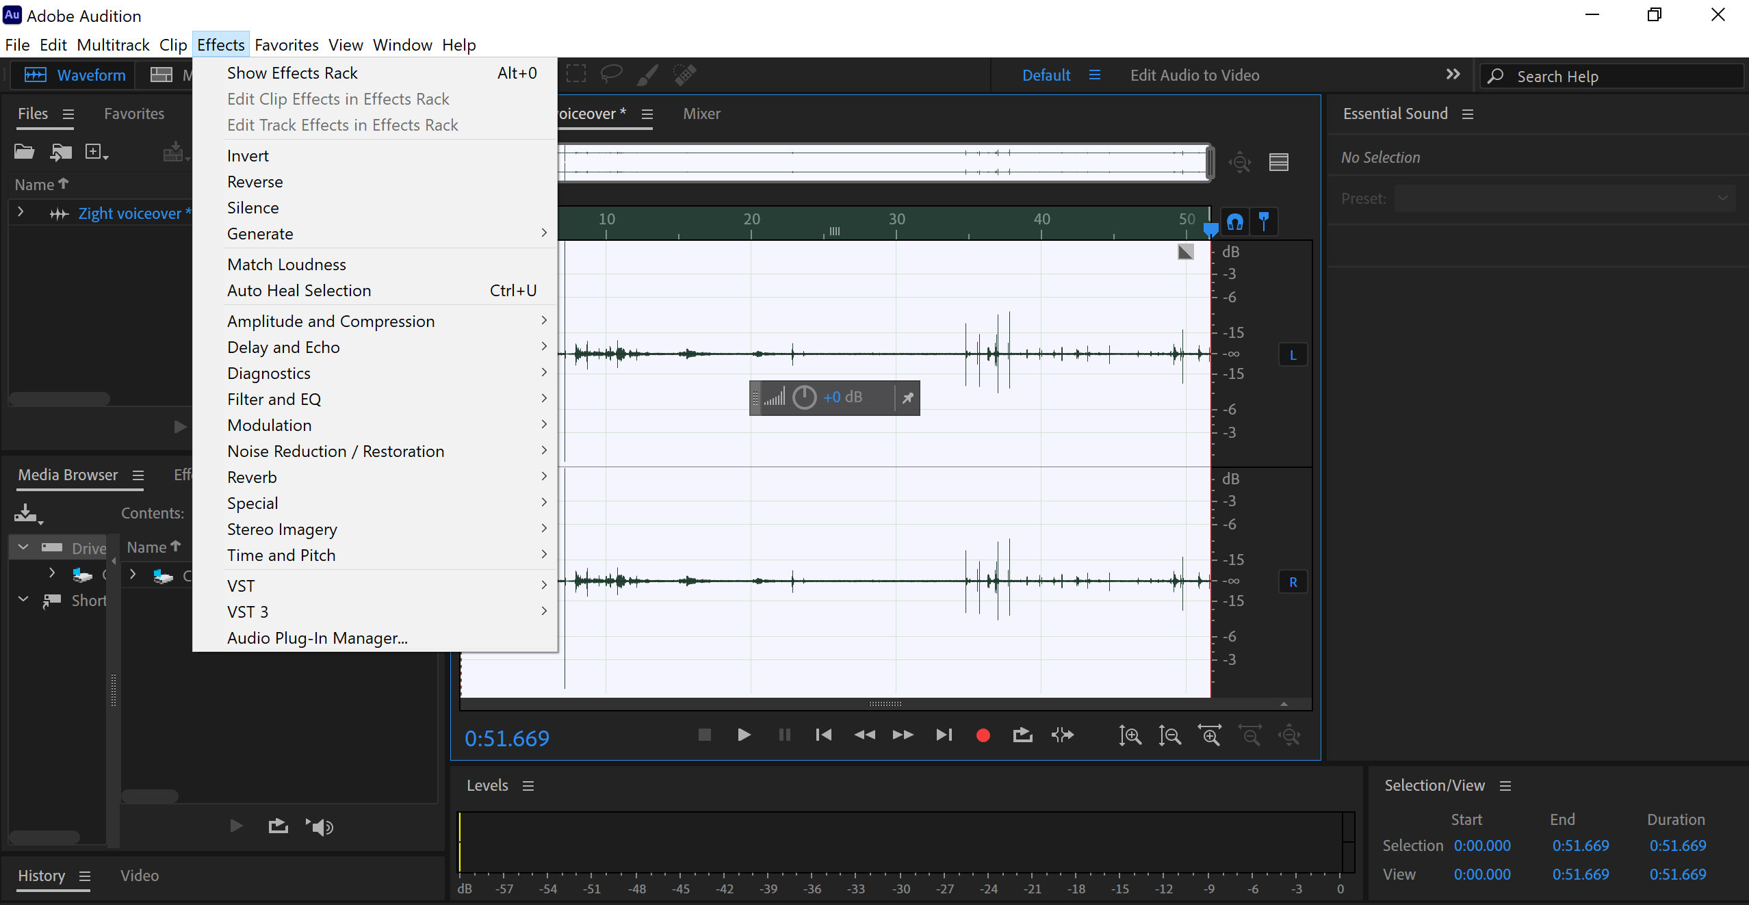Collapse the Drives tree node
Viewport: 1749px width, 905px height.
click(23, 547)
